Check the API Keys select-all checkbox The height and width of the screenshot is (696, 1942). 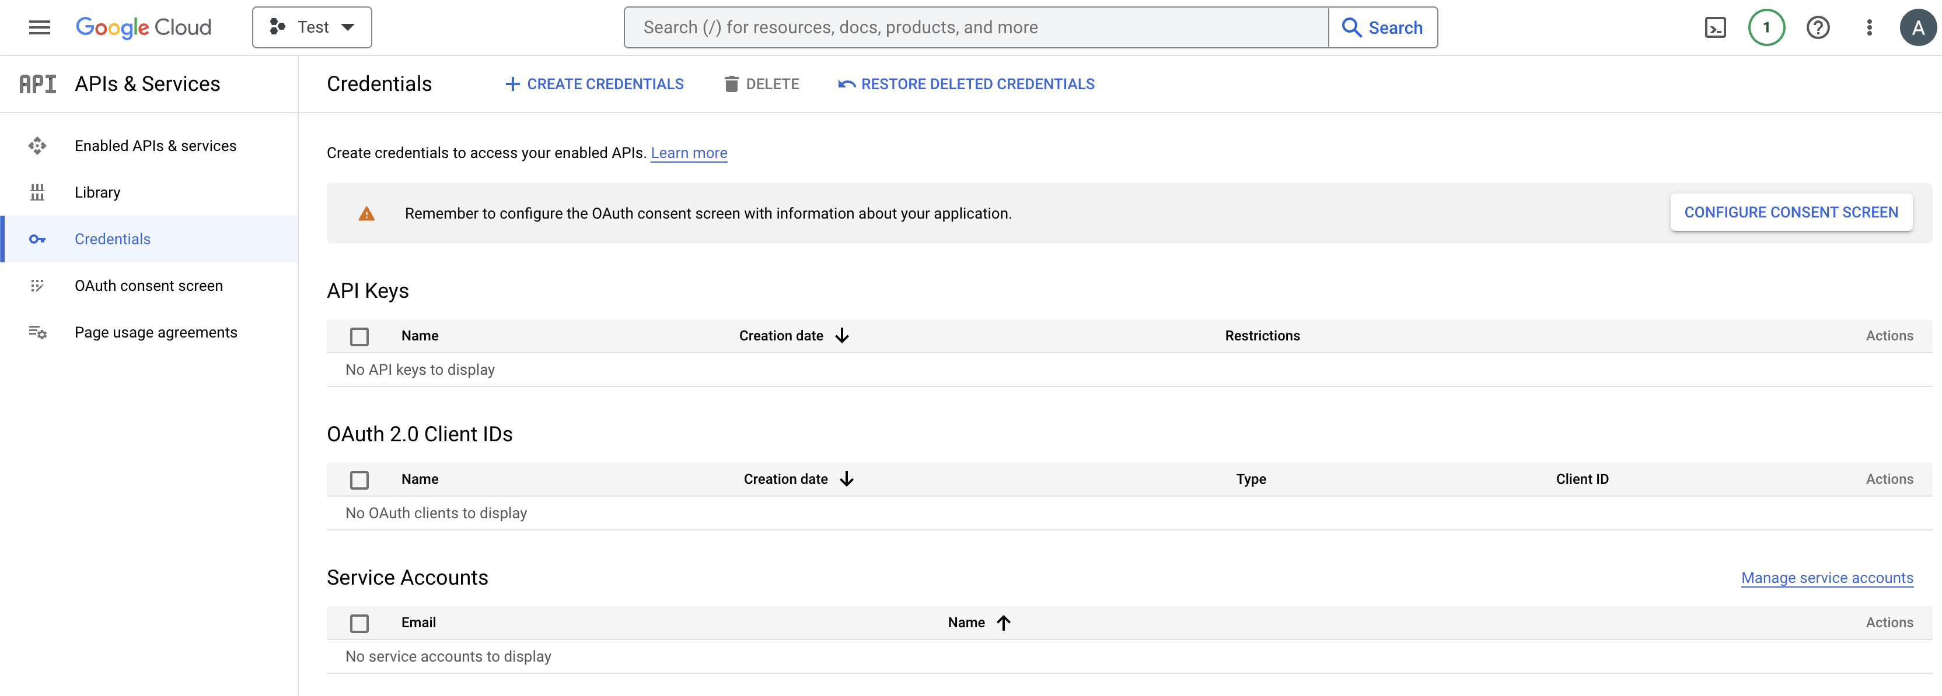[359, 337]
